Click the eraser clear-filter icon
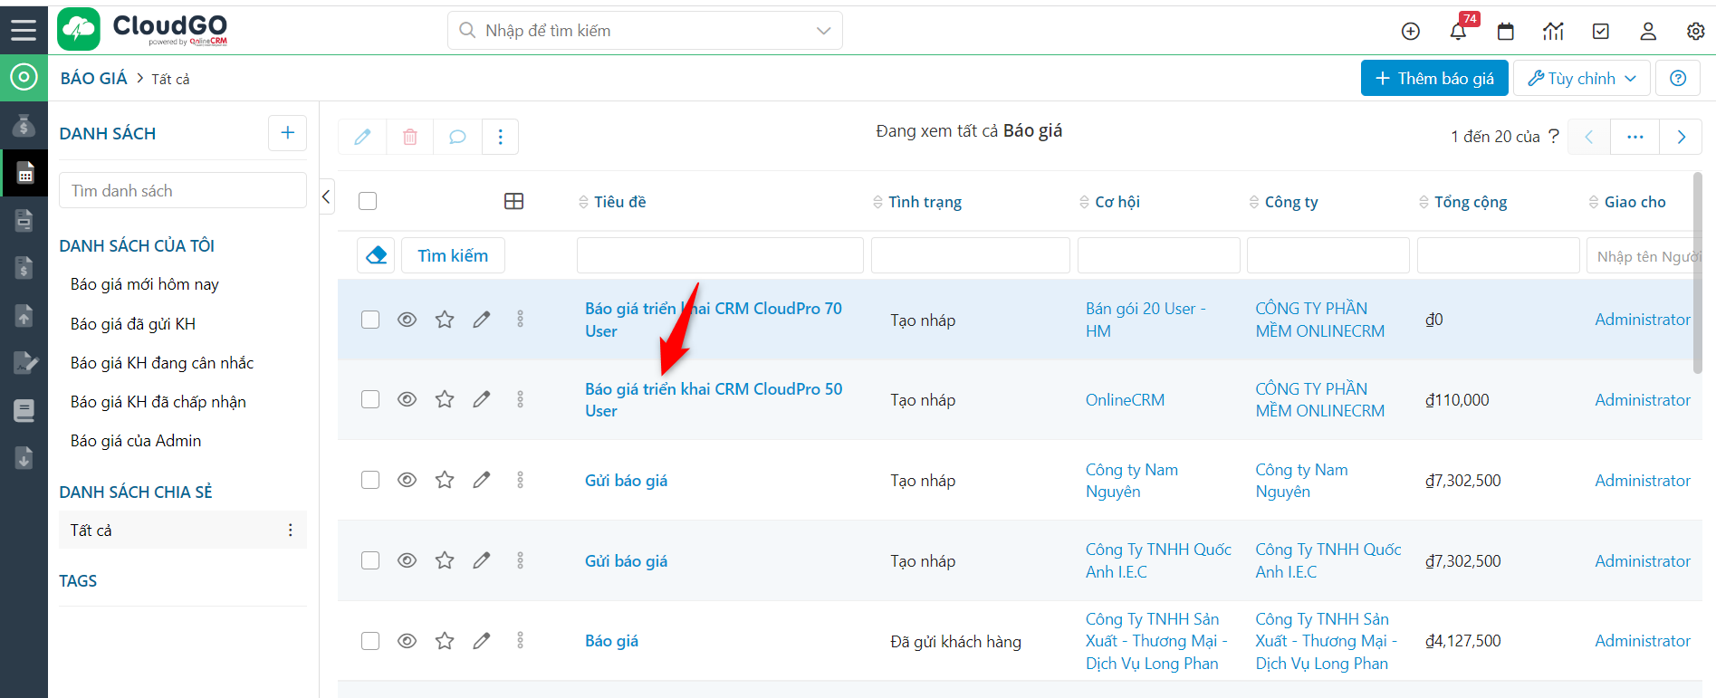 377,256
